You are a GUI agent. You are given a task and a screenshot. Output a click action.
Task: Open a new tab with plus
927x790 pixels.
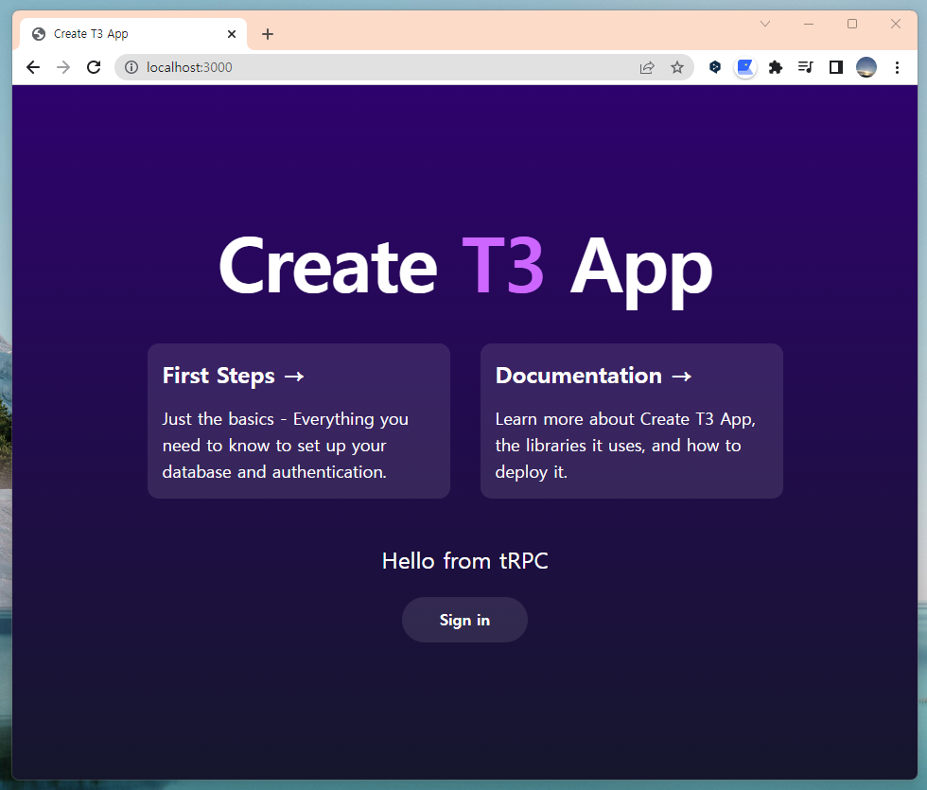(x=267, y=34)
